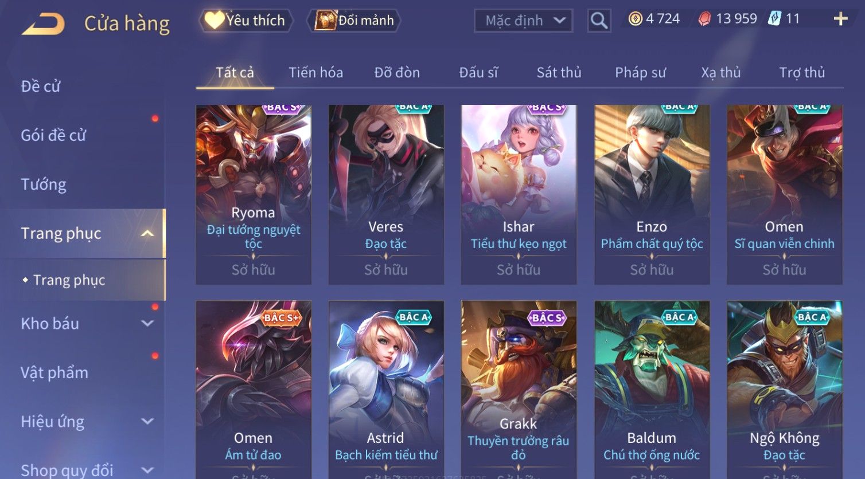The height and width of the screenshot is (479, 865).
Task: Click the chest icon on Đổi mảnh
Action: point(325,21)
